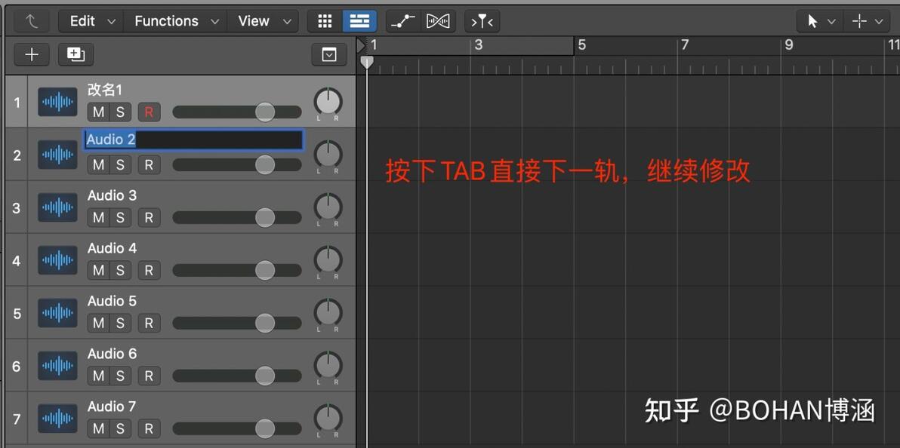Add a new track with plus button

tap(32, 54)
